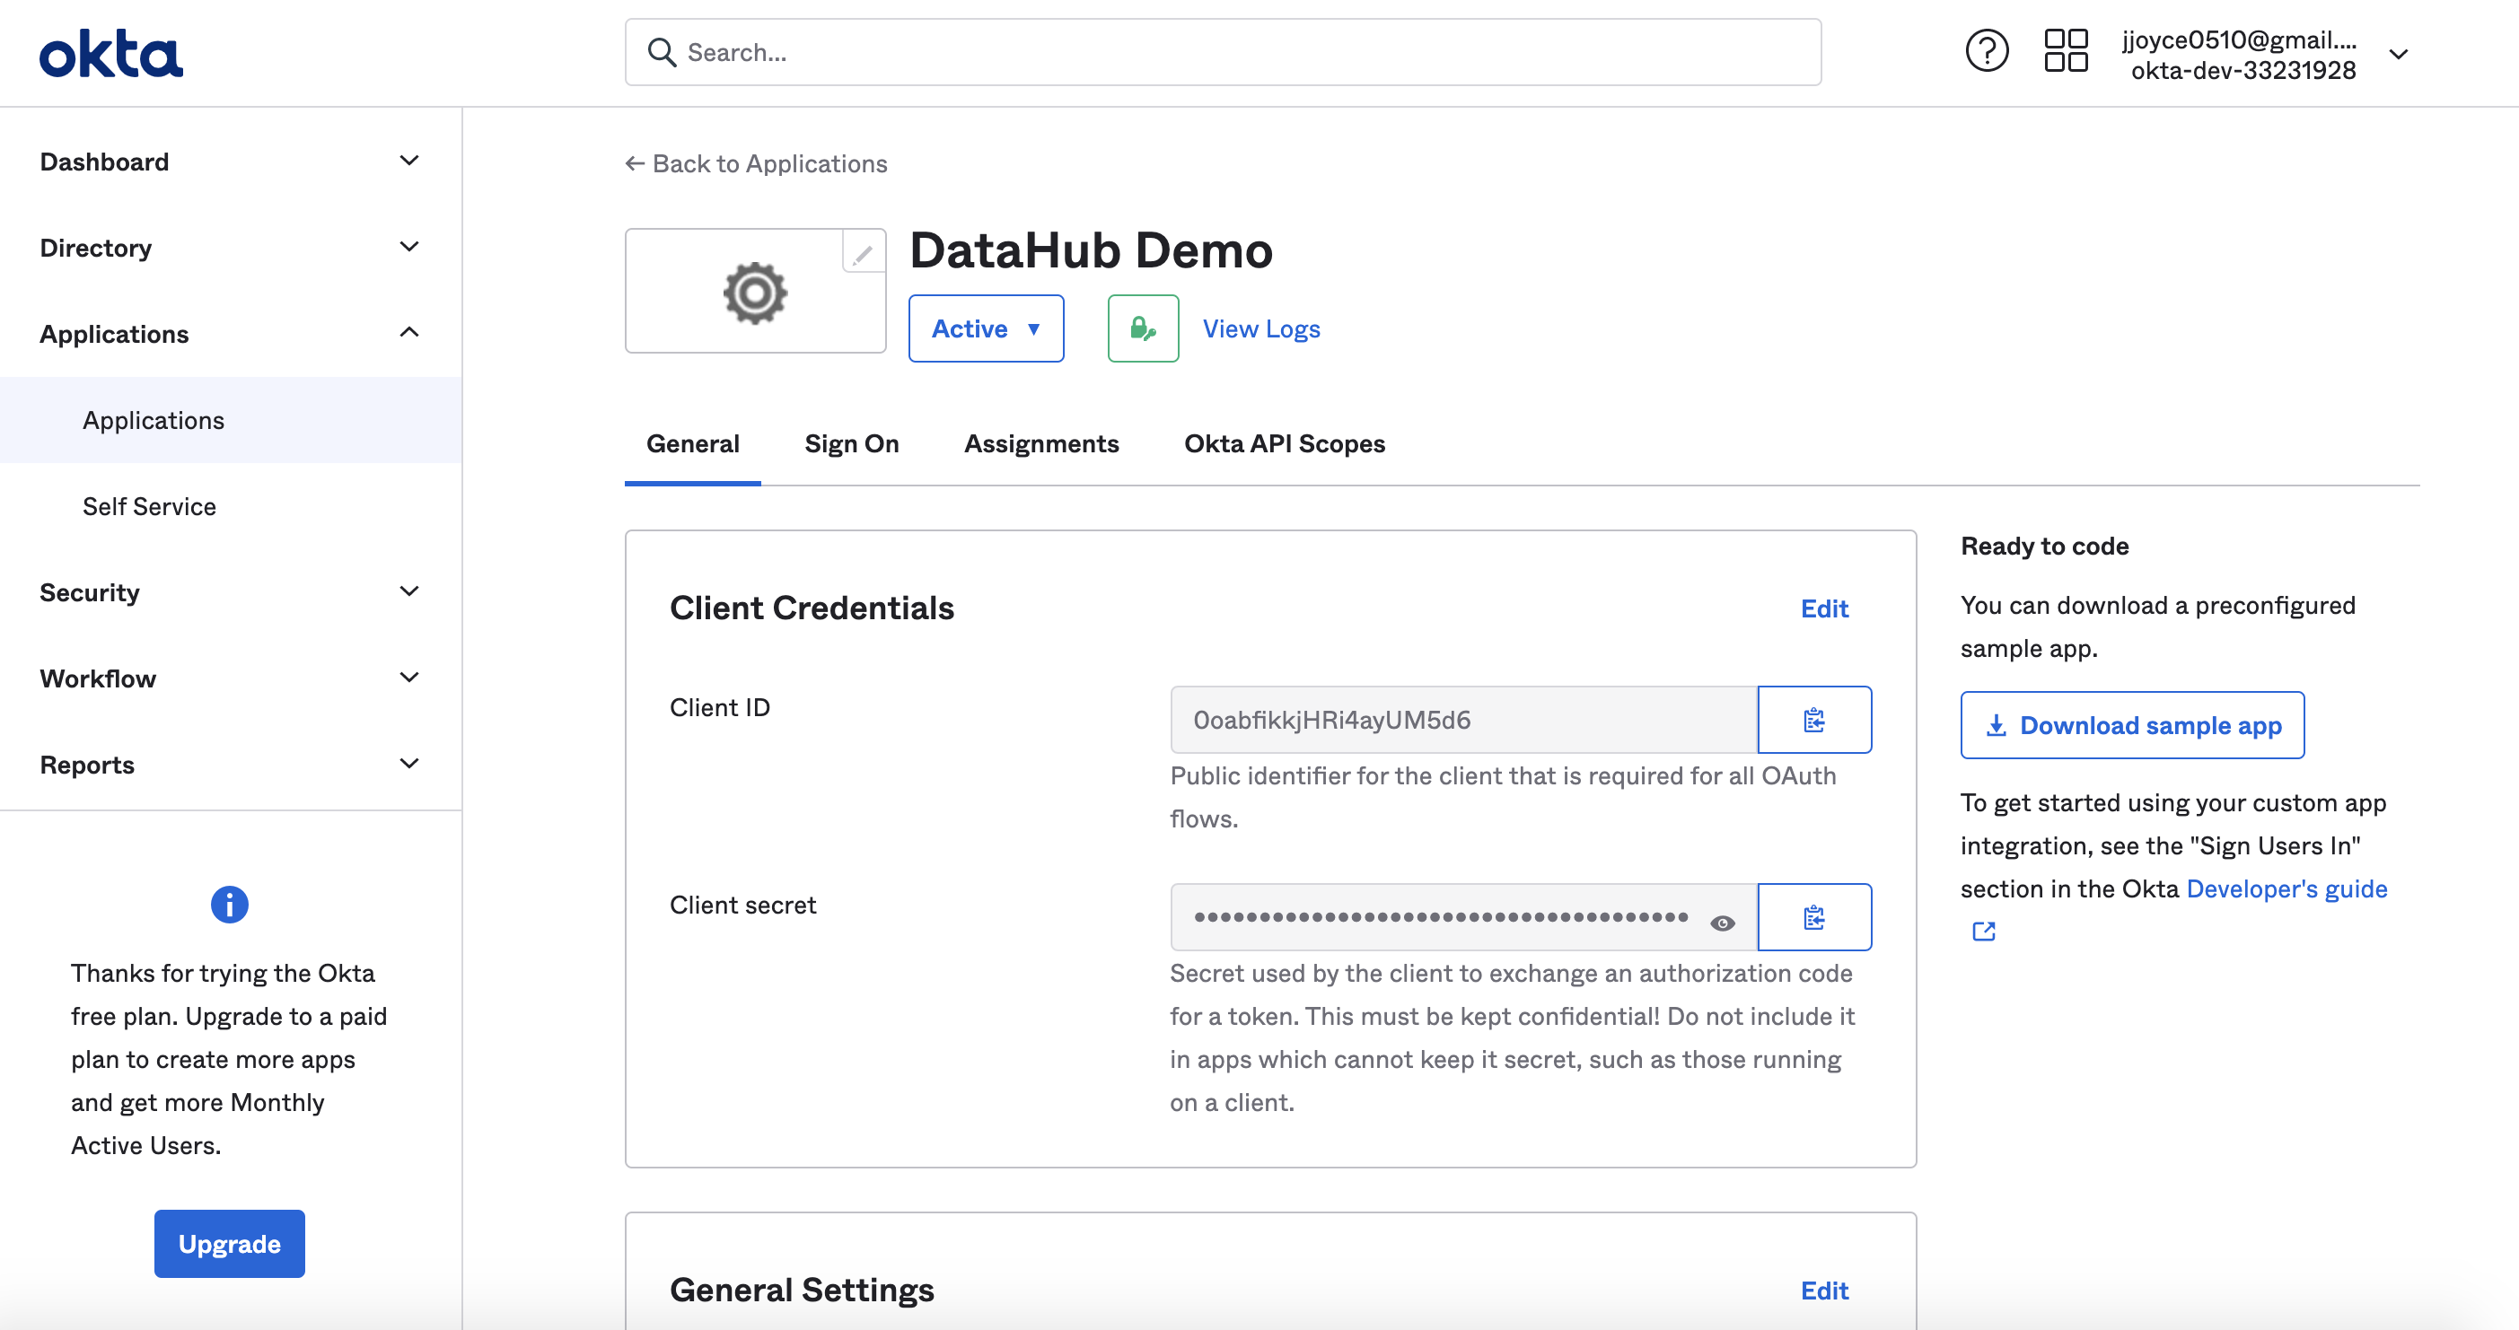Click Edit in Client Credentials
Screen dimensions: 2519x1330
pyautogui.click(x=1824, y=608)
